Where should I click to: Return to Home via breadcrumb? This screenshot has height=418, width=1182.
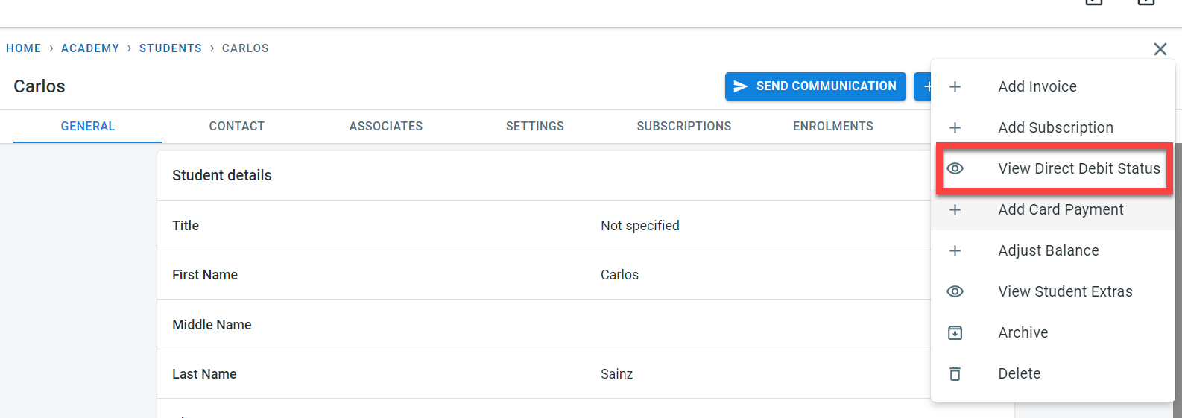(x=24, y=48)
